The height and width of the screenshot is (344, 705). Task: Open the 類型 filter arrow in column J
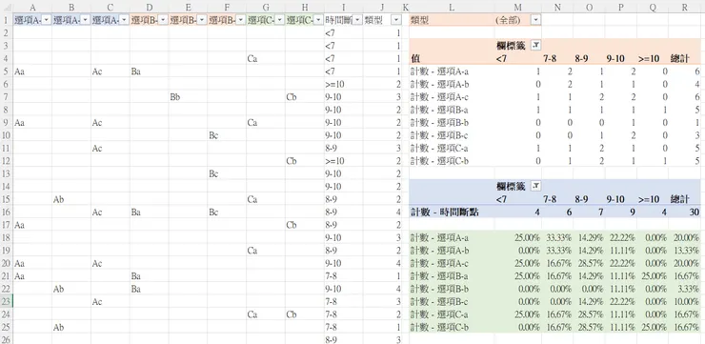coord(396,20)
